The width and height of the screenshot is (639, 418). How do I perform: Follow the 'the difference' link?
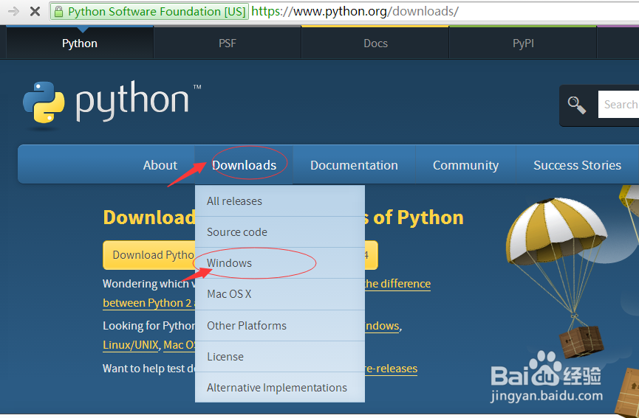[397, 283]
